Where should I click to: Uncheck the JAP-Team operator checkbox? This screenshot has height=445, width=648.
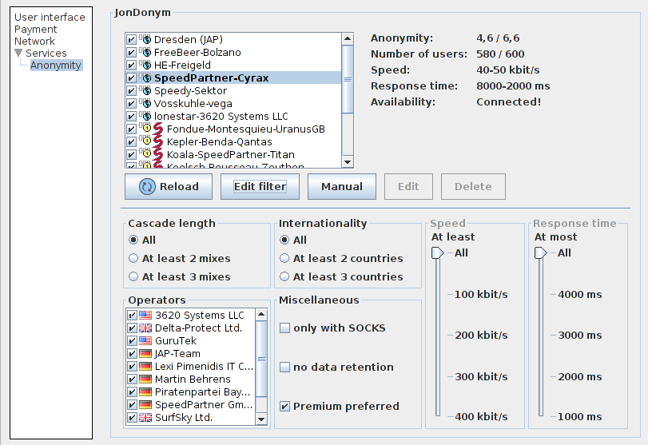point(132,354)
